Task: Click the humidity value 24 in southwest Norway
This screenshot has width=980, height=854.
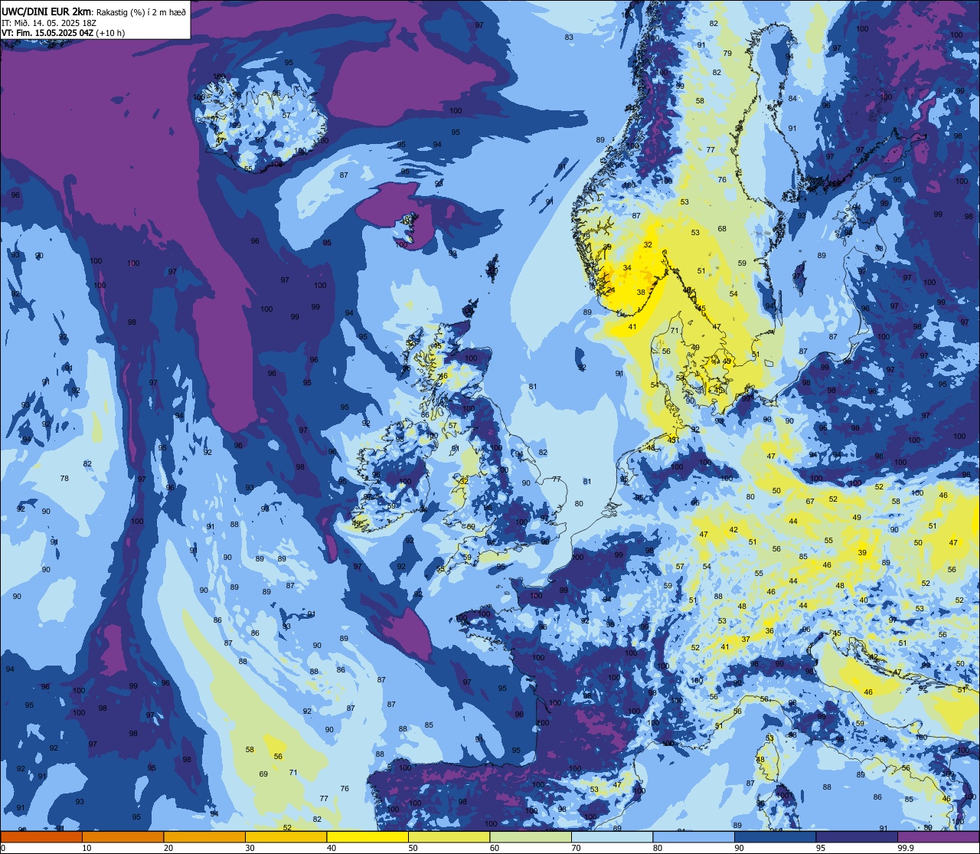Action: tap(611, 290)
